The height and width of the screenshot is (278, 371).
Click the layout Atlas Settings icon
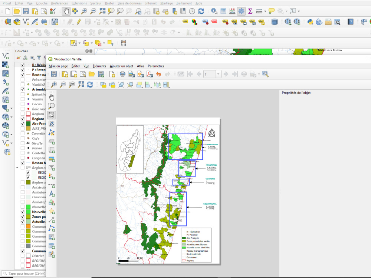(x=265, y=74)
